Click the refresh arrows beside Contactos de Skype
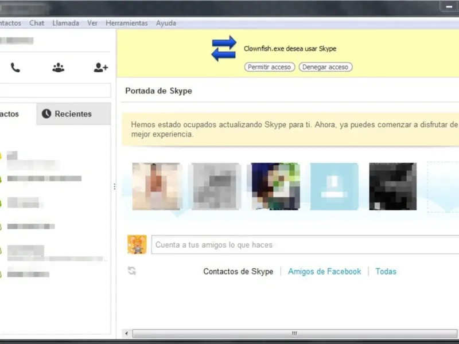Viewport: 459px width, 344px height. tap(132, 271)
